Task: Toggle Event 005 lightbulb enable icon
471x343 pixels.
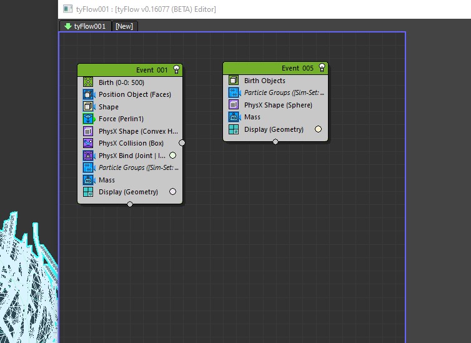Action: [322, 67]
